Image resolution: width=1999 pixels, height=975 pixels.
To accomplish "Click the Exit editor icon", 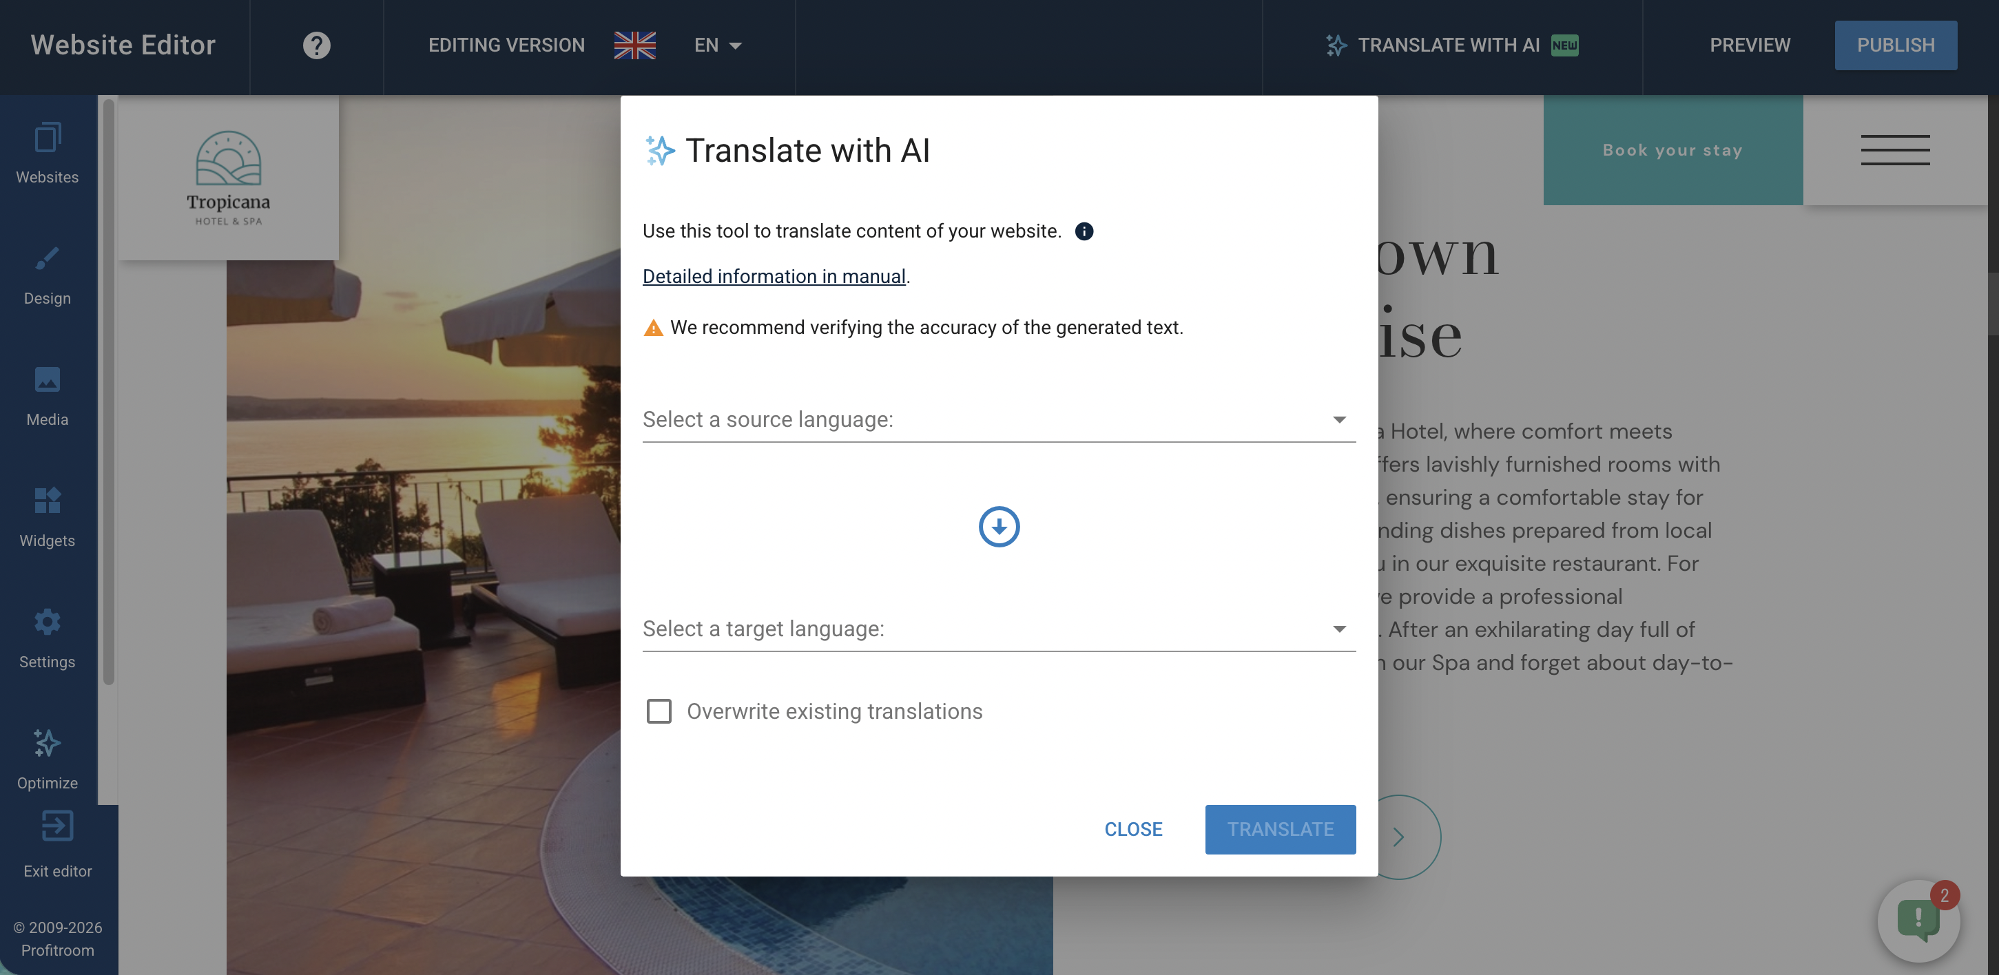I will click(57, 827).
